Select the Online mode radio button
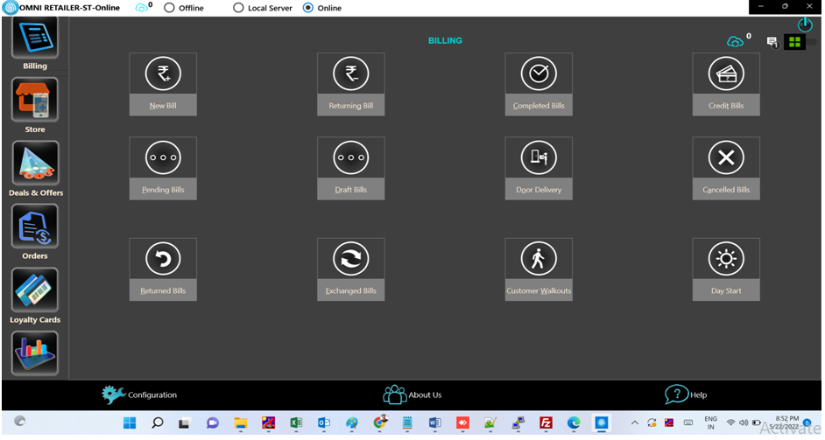This screenshot has height=440, width=825. click(308, 8)
